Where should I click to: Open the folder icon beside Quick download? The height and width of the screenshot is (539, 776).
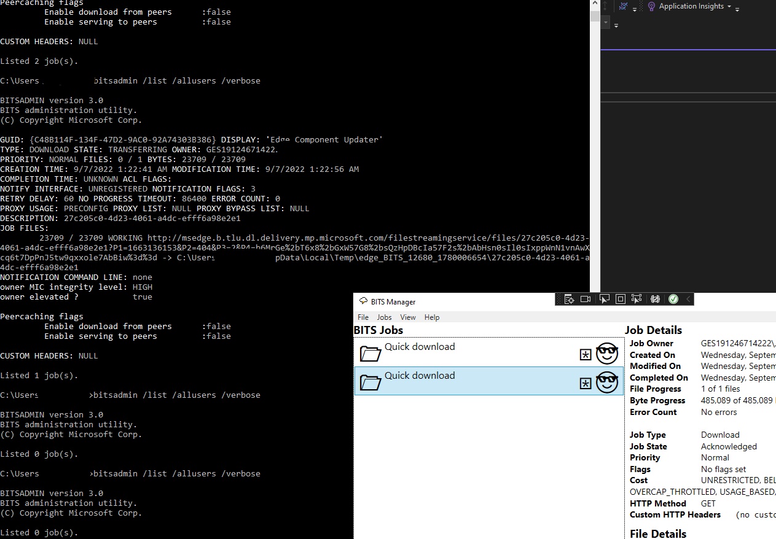[x=370, y=354]
